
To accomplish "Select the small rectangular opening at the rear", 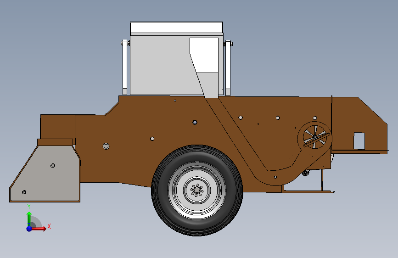I will click(359, 140).
